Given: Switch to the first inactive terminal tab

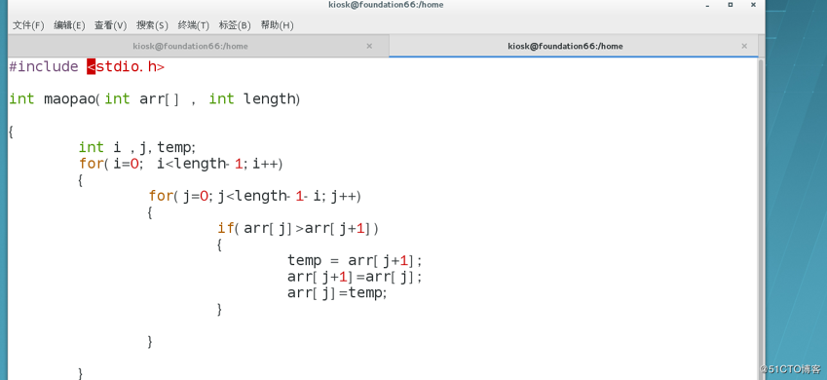Looking at the screenshot, I should (x=190, y=46).
